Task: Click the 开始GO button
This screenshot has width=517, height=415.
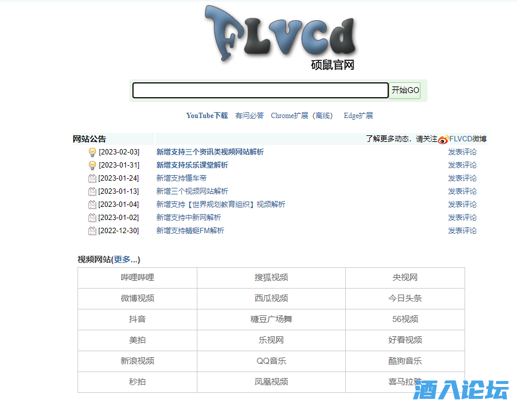Action: [405, 90]
